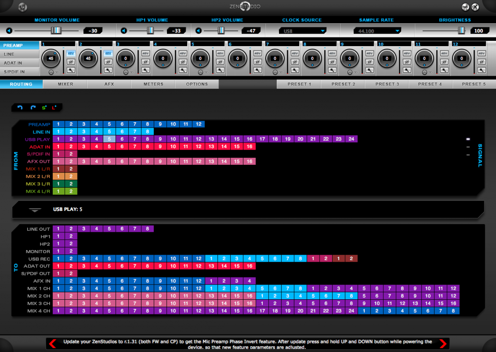Screen dimensions: 496x352
Task: Select the S/PDIF IN input tab
Action: coord(20,71)
